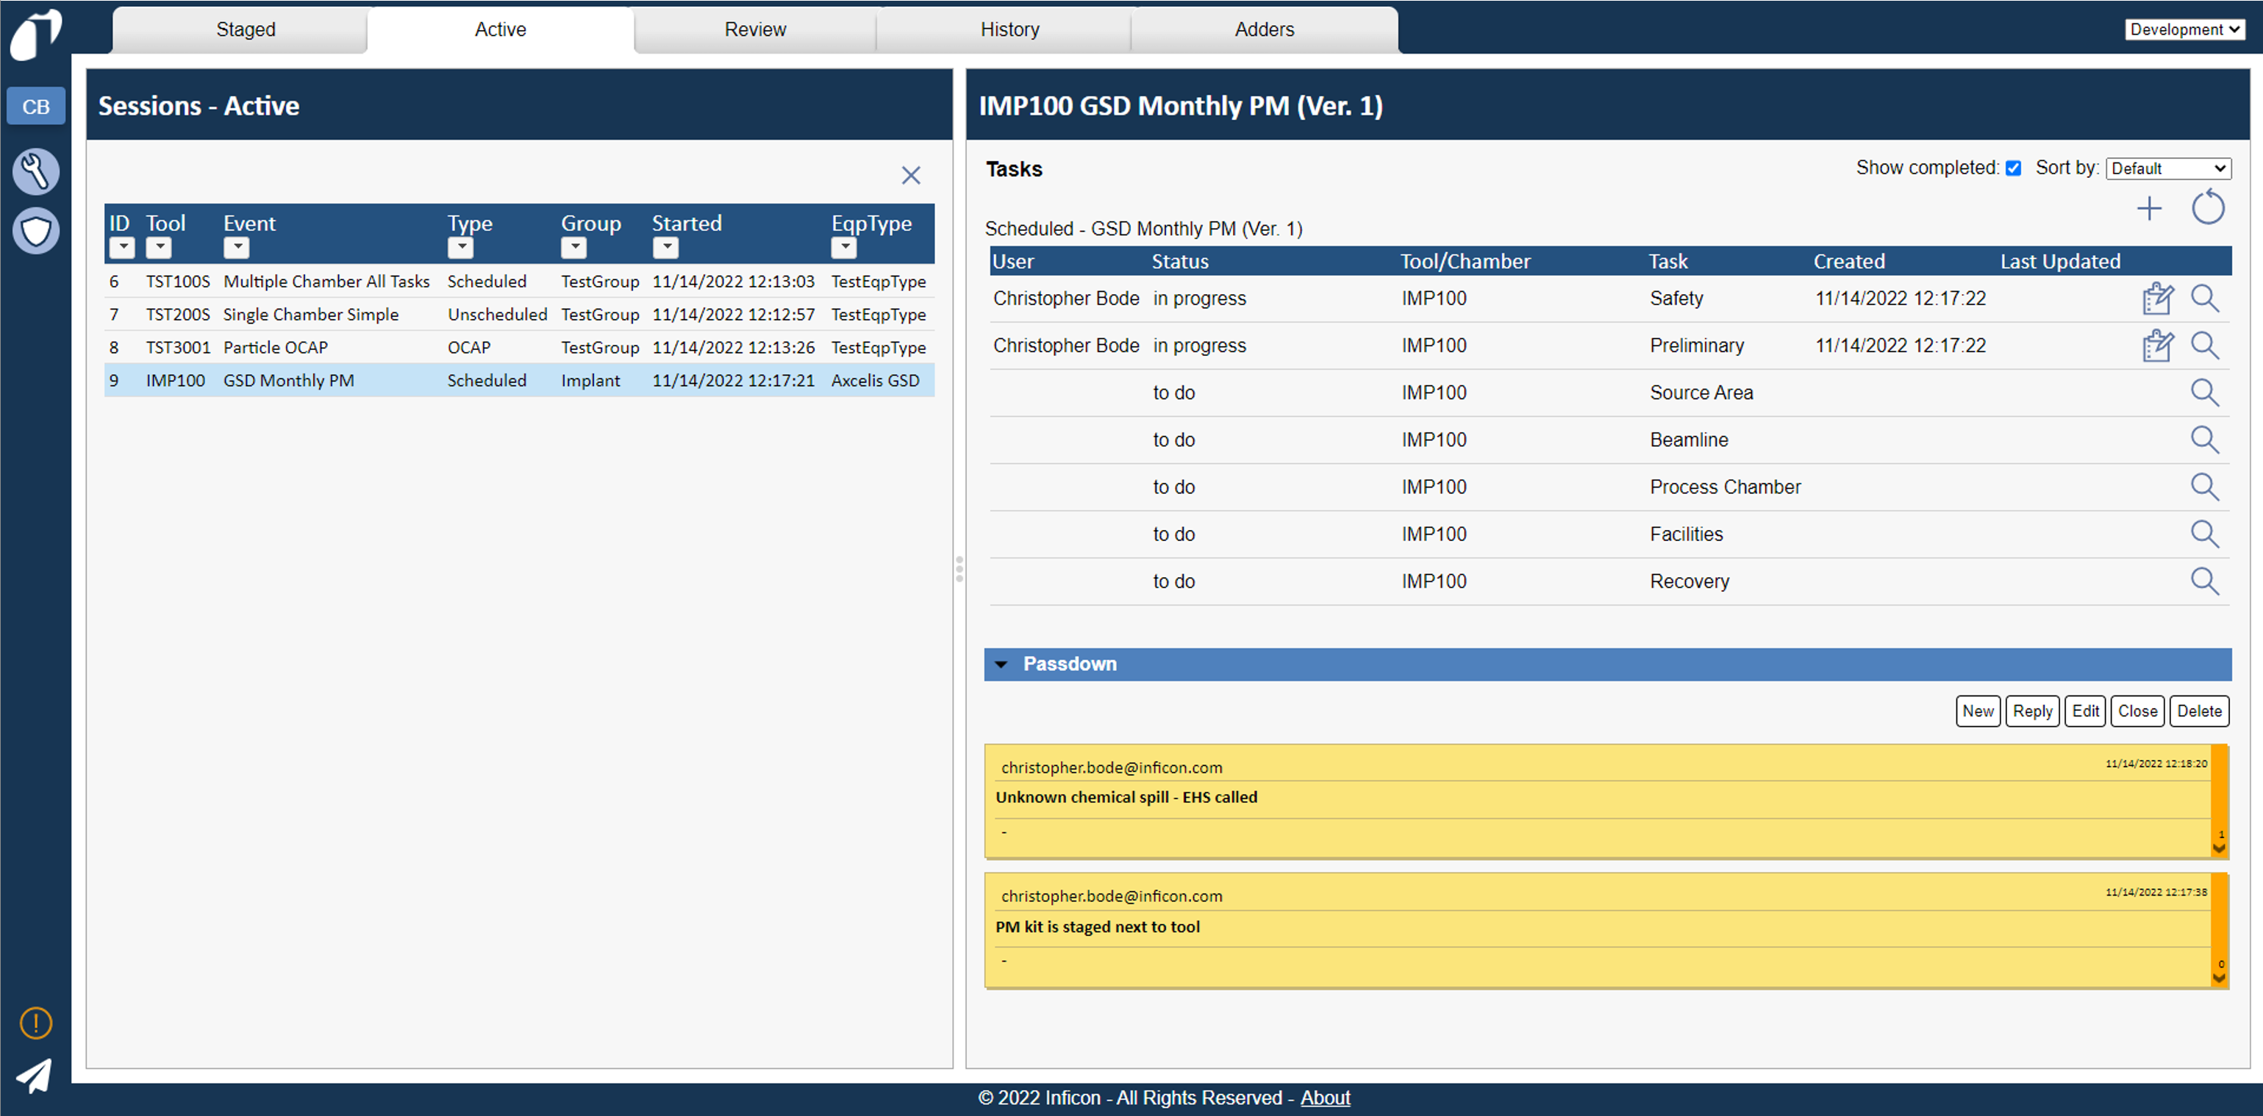The image size is (2263, 1116).
Task: Open the Sort by Default dropdown
Action: [x=2167, y=168]
